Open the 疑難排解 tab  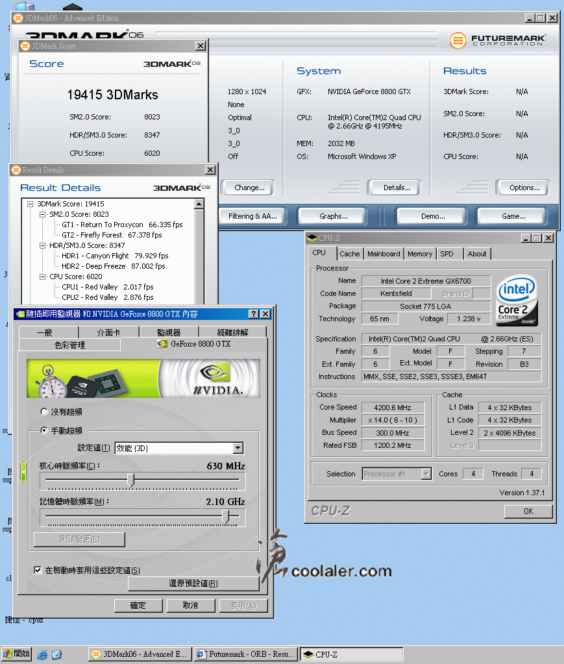coord(232,332)
